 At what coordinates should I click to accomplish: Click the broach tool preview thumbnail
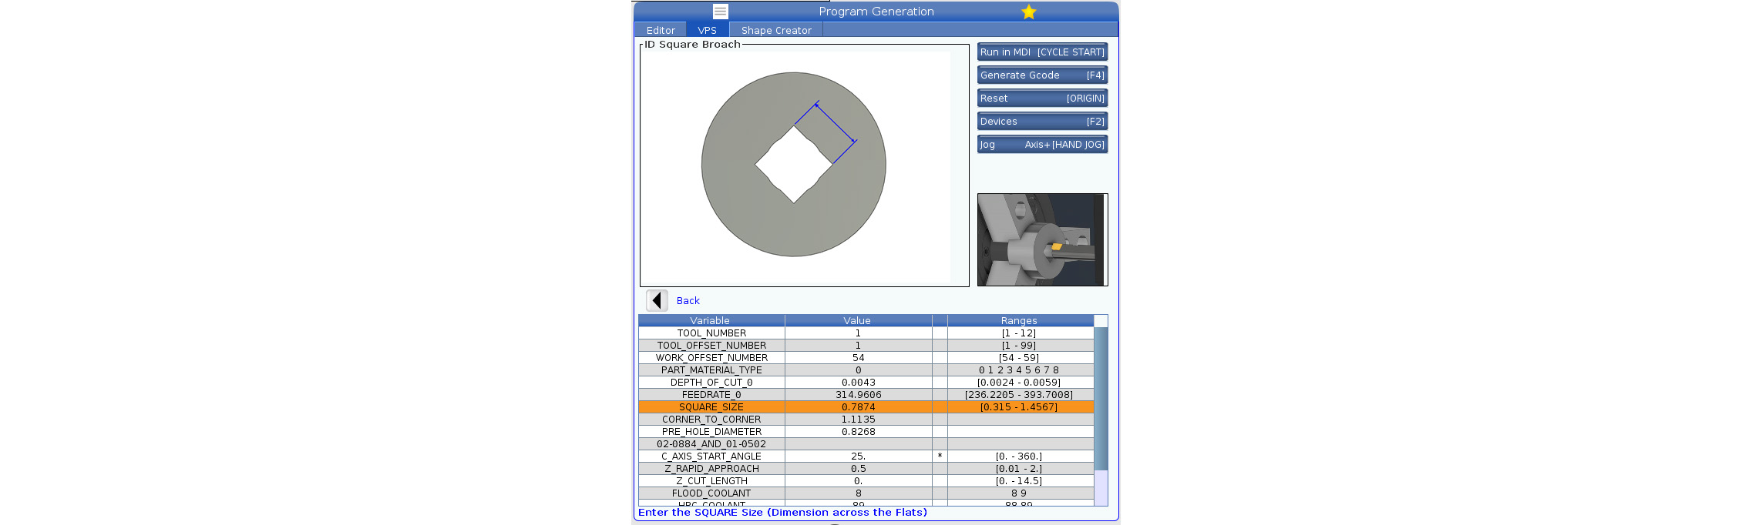(1042, 239)
